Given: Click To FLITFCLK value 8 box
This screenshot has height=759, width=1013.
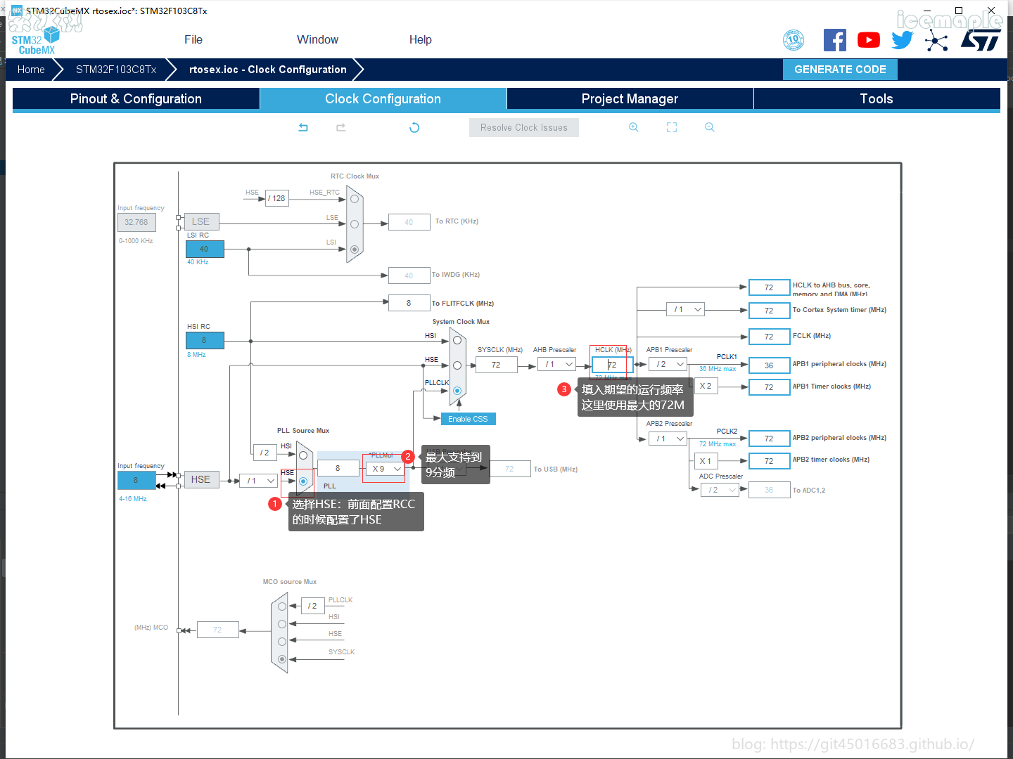Looking at the screenshot, I should point(409,303).
